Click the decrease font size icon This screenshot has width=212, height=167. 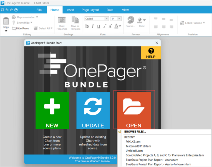click(x=105, y=26)
